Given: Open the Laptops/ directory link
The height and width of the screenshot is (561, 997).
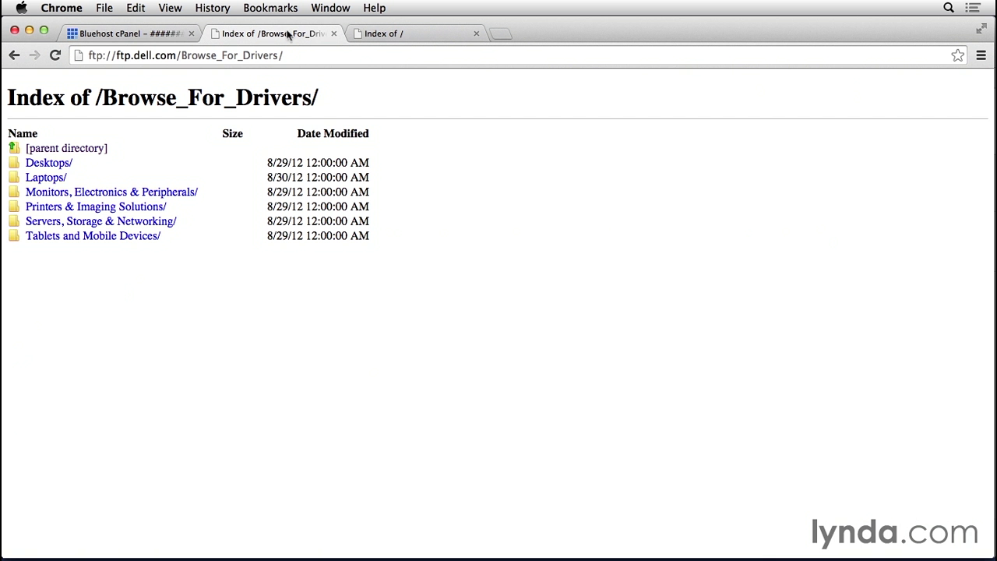Looking at the screenshot, I should click(46, 178).
